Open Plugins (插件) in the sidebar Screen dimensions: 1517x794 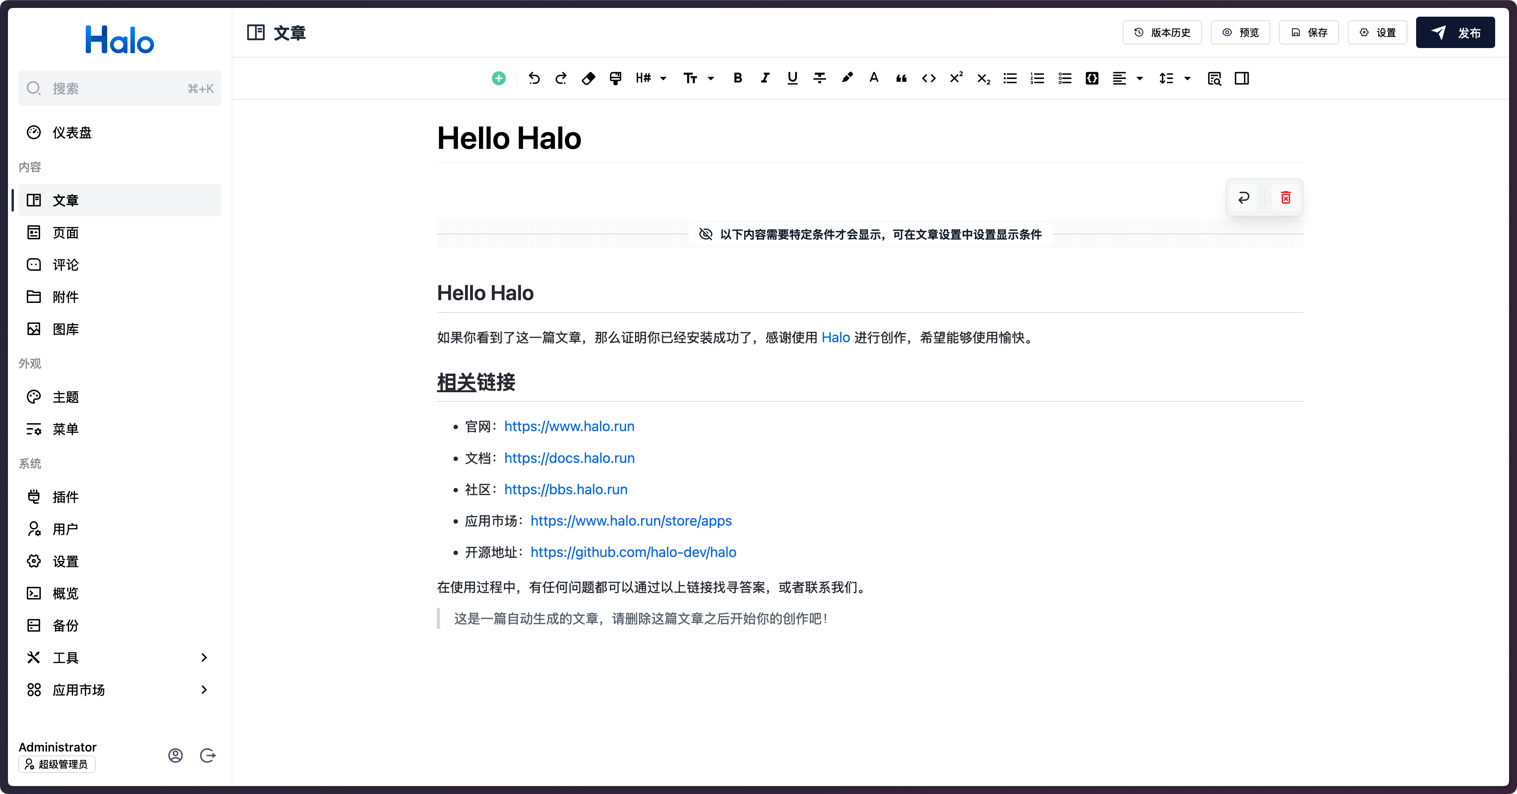click(120, 497)
